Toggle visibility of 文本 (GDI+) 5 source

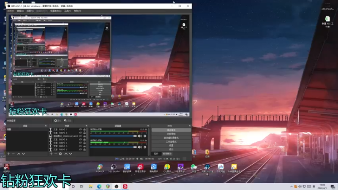tap(80, 139)
